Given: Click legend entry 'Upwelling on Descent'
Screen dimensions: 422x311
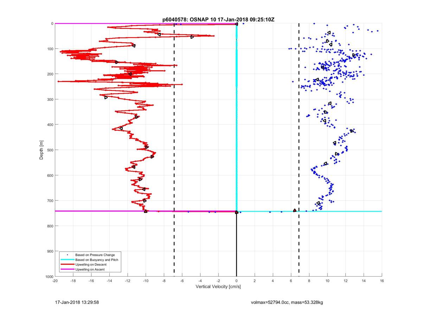Looking at the screenshot, I should click(91, 264).
